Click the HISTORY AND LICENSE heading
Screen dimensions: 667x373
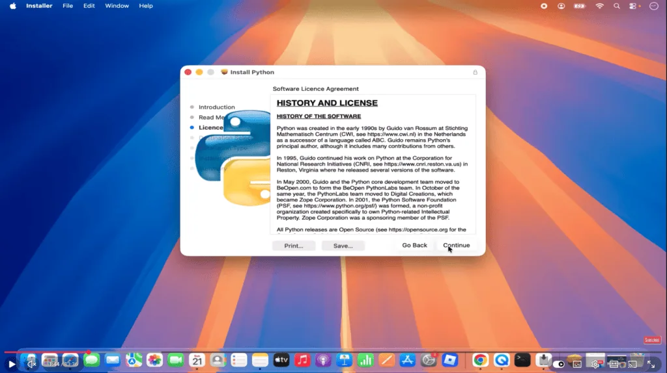(x=327, y=103)
